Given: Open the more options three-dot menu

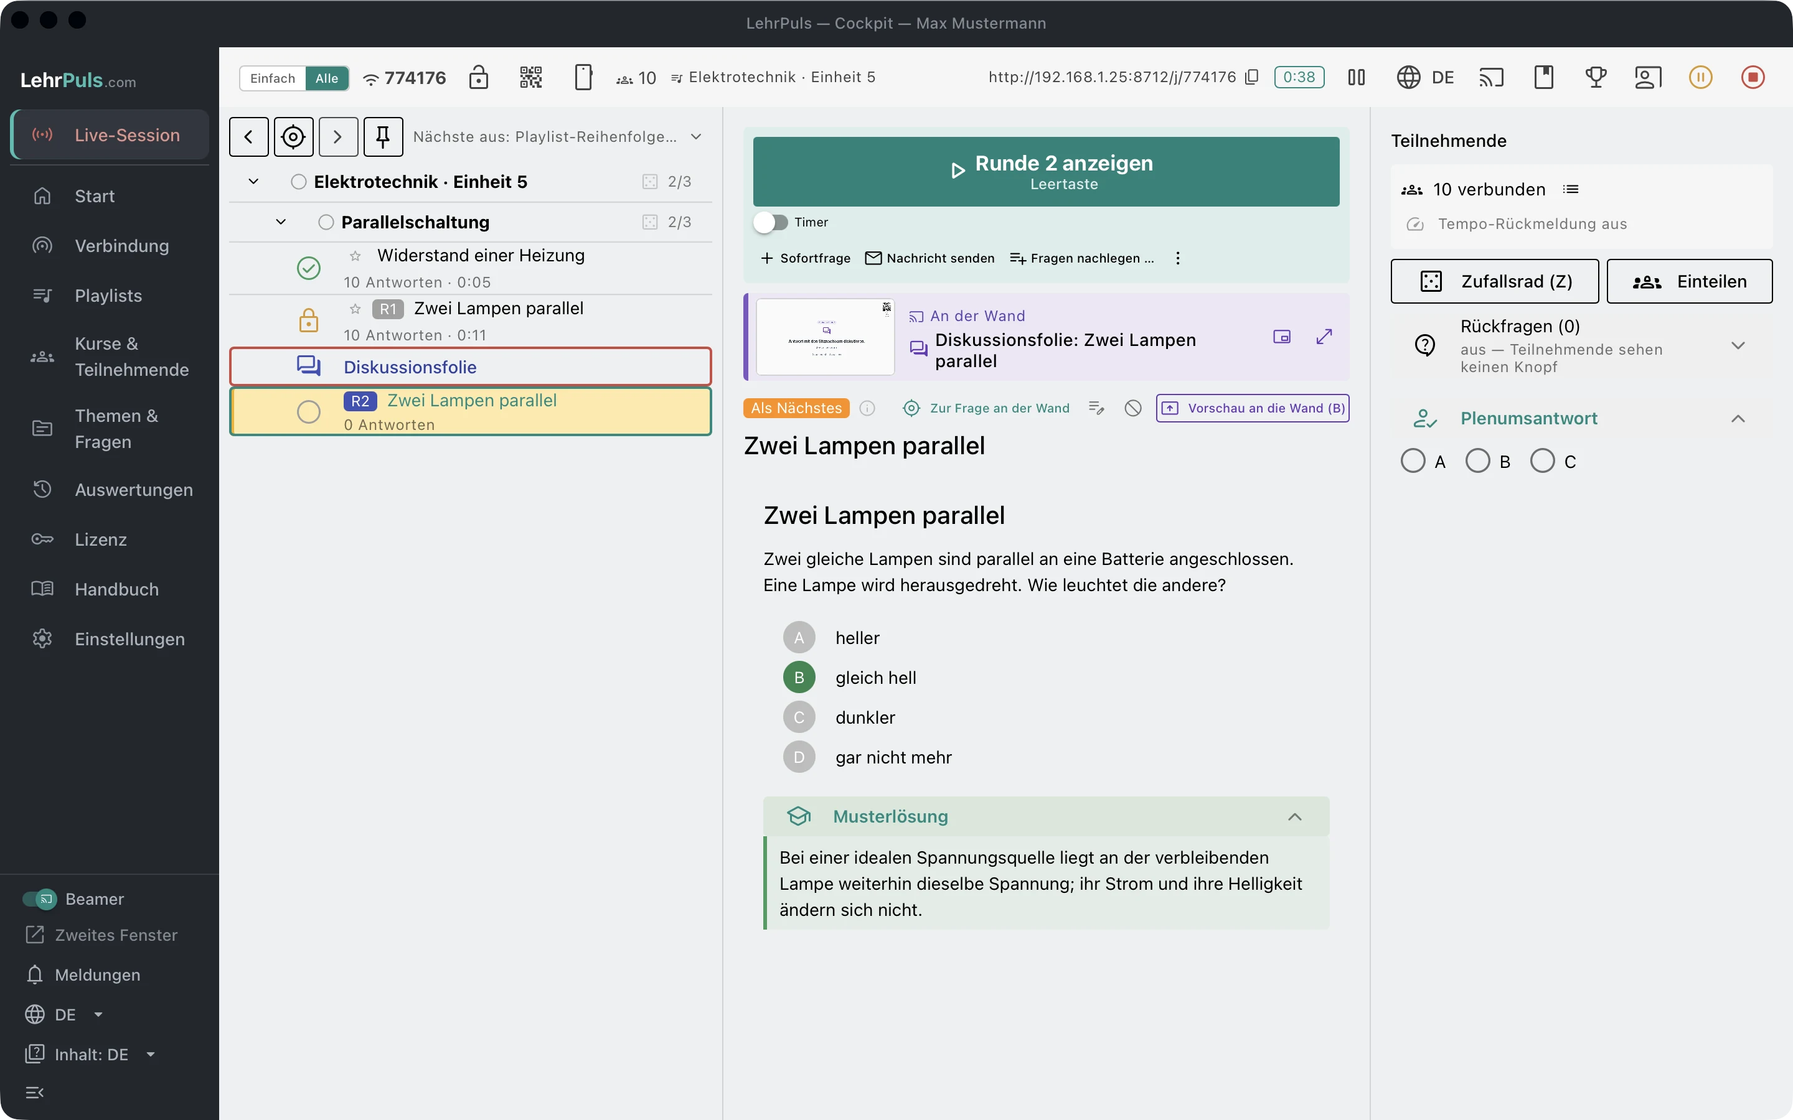Looking at the screenshot, I should coord(1178,258).
